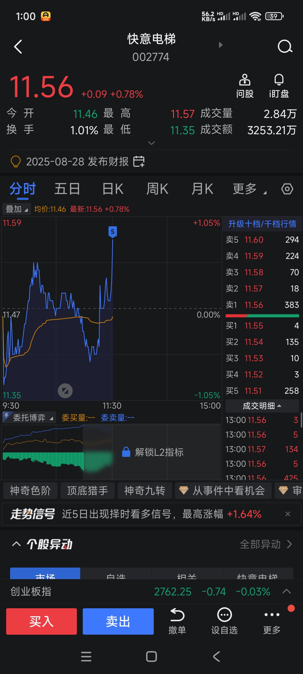Select 顶底猎手 indicator chip

88,491
